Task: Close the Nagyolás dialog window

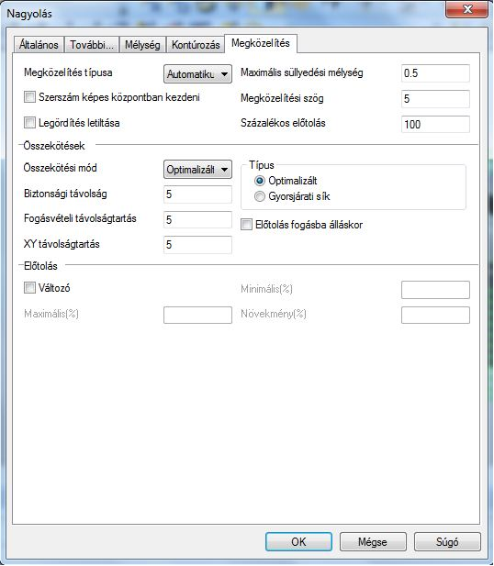Action: pos(466,9)
